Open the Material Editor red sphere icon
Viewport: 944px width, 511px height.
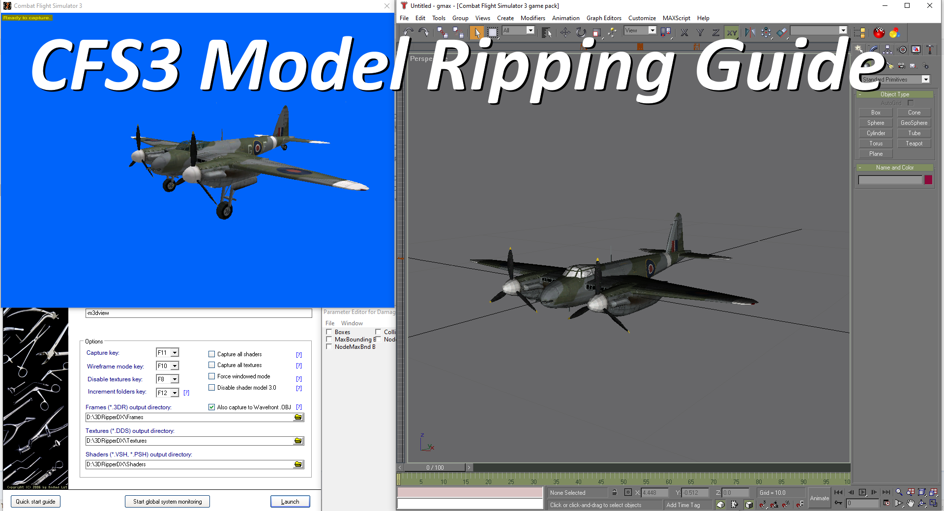(x=879, y=32)
